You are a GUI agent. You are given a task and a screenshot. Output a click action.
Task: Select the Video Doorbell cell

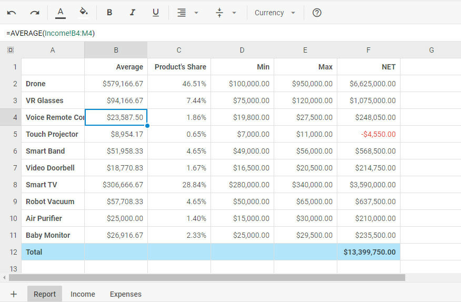tap(53, 168)
